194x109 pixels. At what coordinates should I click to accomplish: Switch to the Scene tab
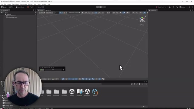coord(41,10)
